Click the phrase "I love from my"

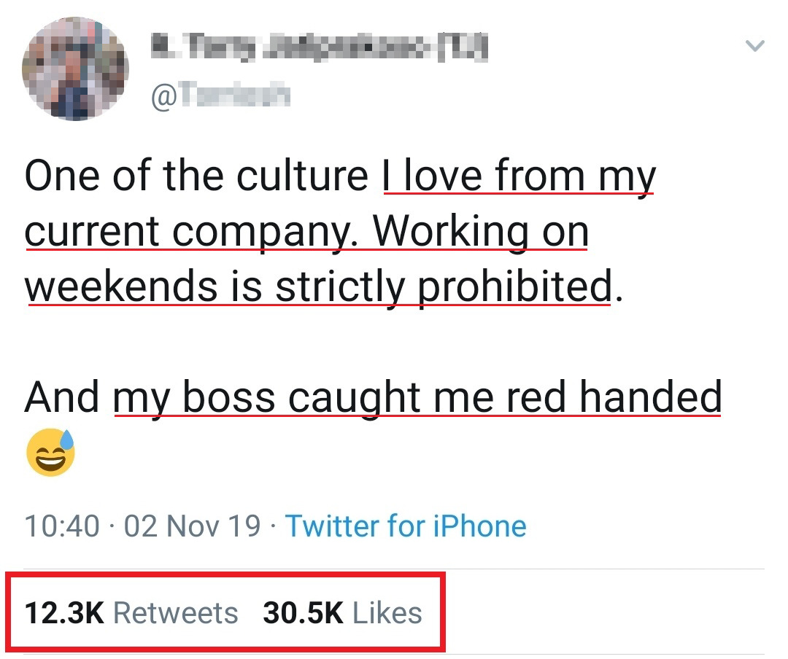519,177
